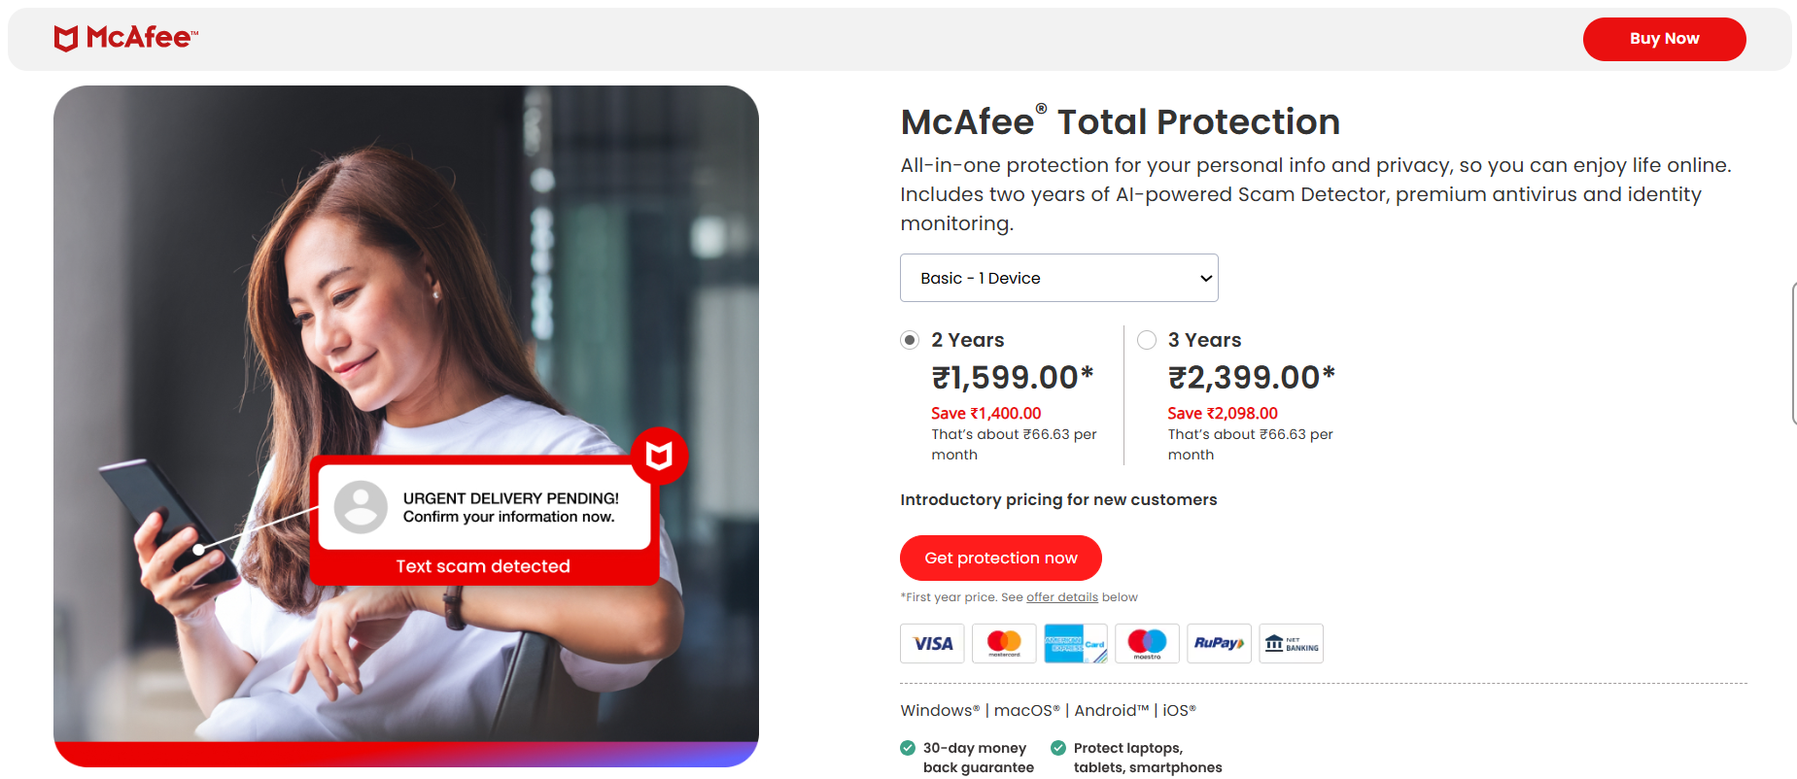Click the McAfee shield badge on the photo
This screenshot has height=779, width=1797.
coord(662,456)
